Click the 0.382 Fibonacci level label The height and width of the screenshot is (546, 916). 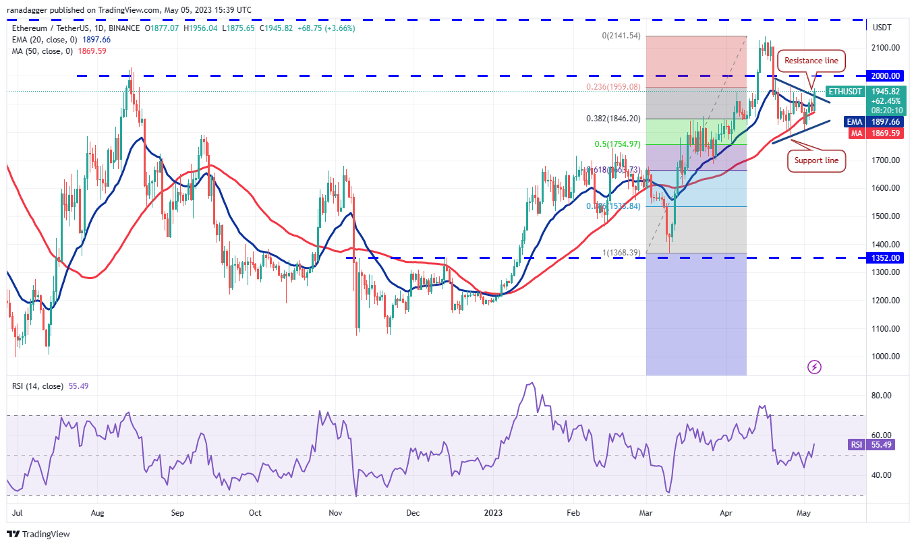click(611, 119)
